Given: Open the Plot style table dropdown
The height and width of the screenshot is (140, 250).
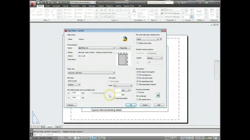Looking at the screenshot, I should [148, 39].
